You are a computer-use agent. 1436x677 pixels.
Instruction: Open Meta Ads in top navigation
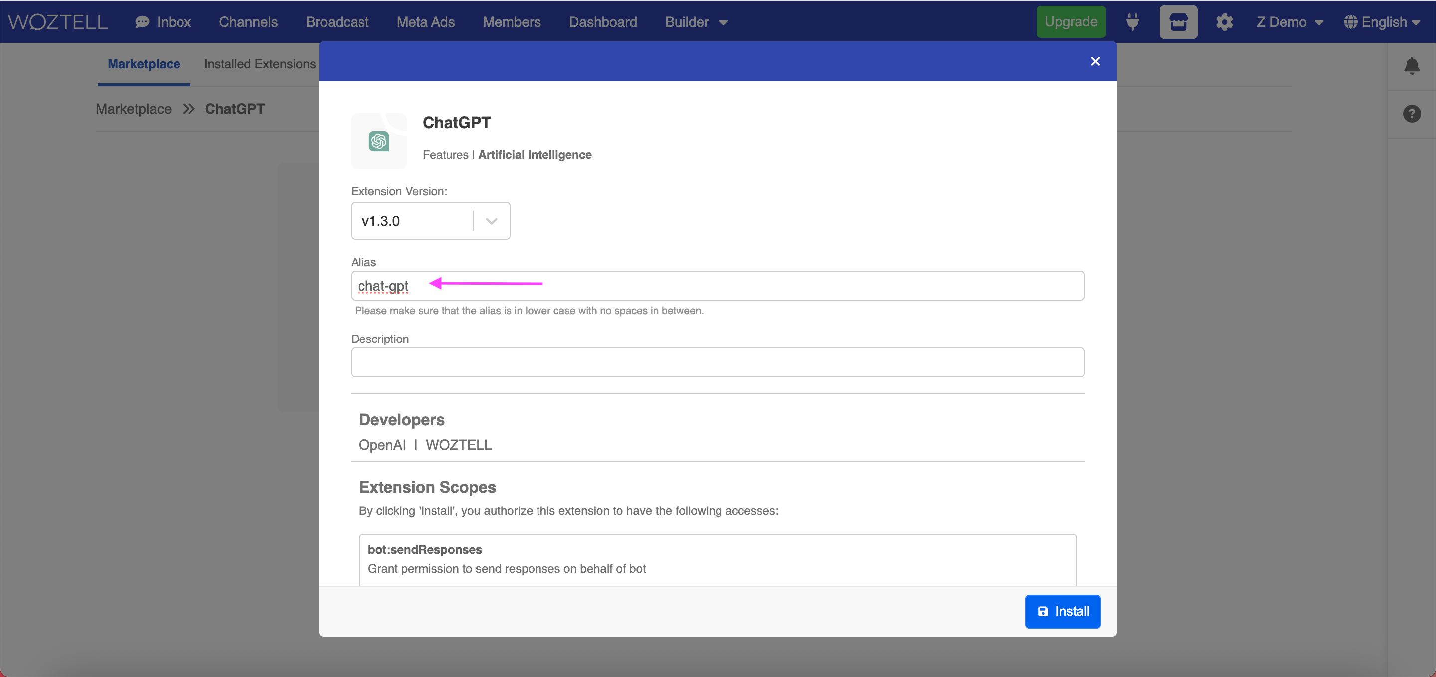point(425,22)
